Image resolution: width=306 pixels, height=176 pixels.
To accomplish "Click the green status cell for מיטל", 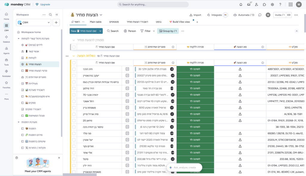I will click(x=195, y=159).
